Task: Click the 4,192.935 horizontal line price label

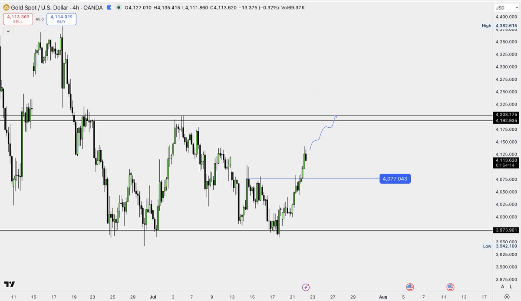Action: click(506, 121)
